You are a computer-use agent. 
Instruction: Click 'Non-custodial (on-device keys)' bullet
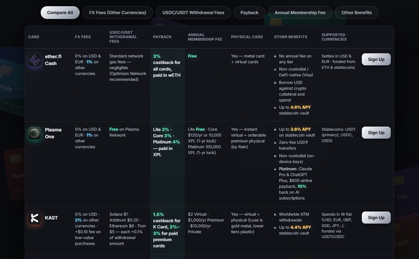click(x=297, y=159)
